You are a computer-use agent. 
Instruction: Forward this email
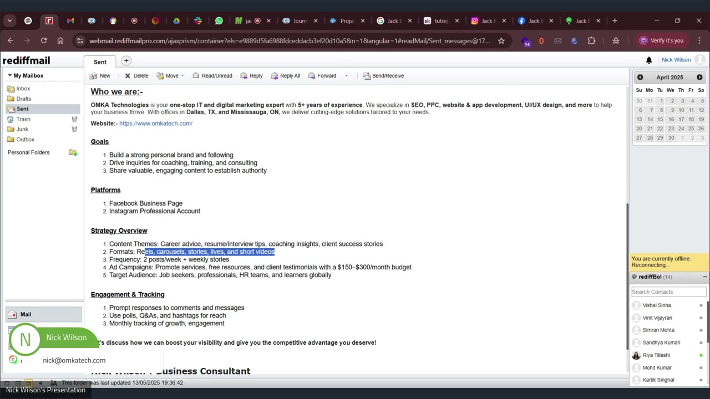point(322,76)
